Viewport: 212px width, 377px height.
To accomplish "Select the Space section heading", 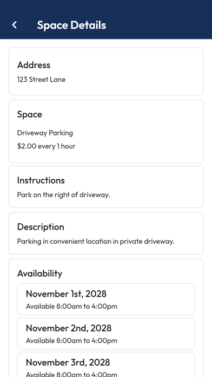I will tap(30, 114).
